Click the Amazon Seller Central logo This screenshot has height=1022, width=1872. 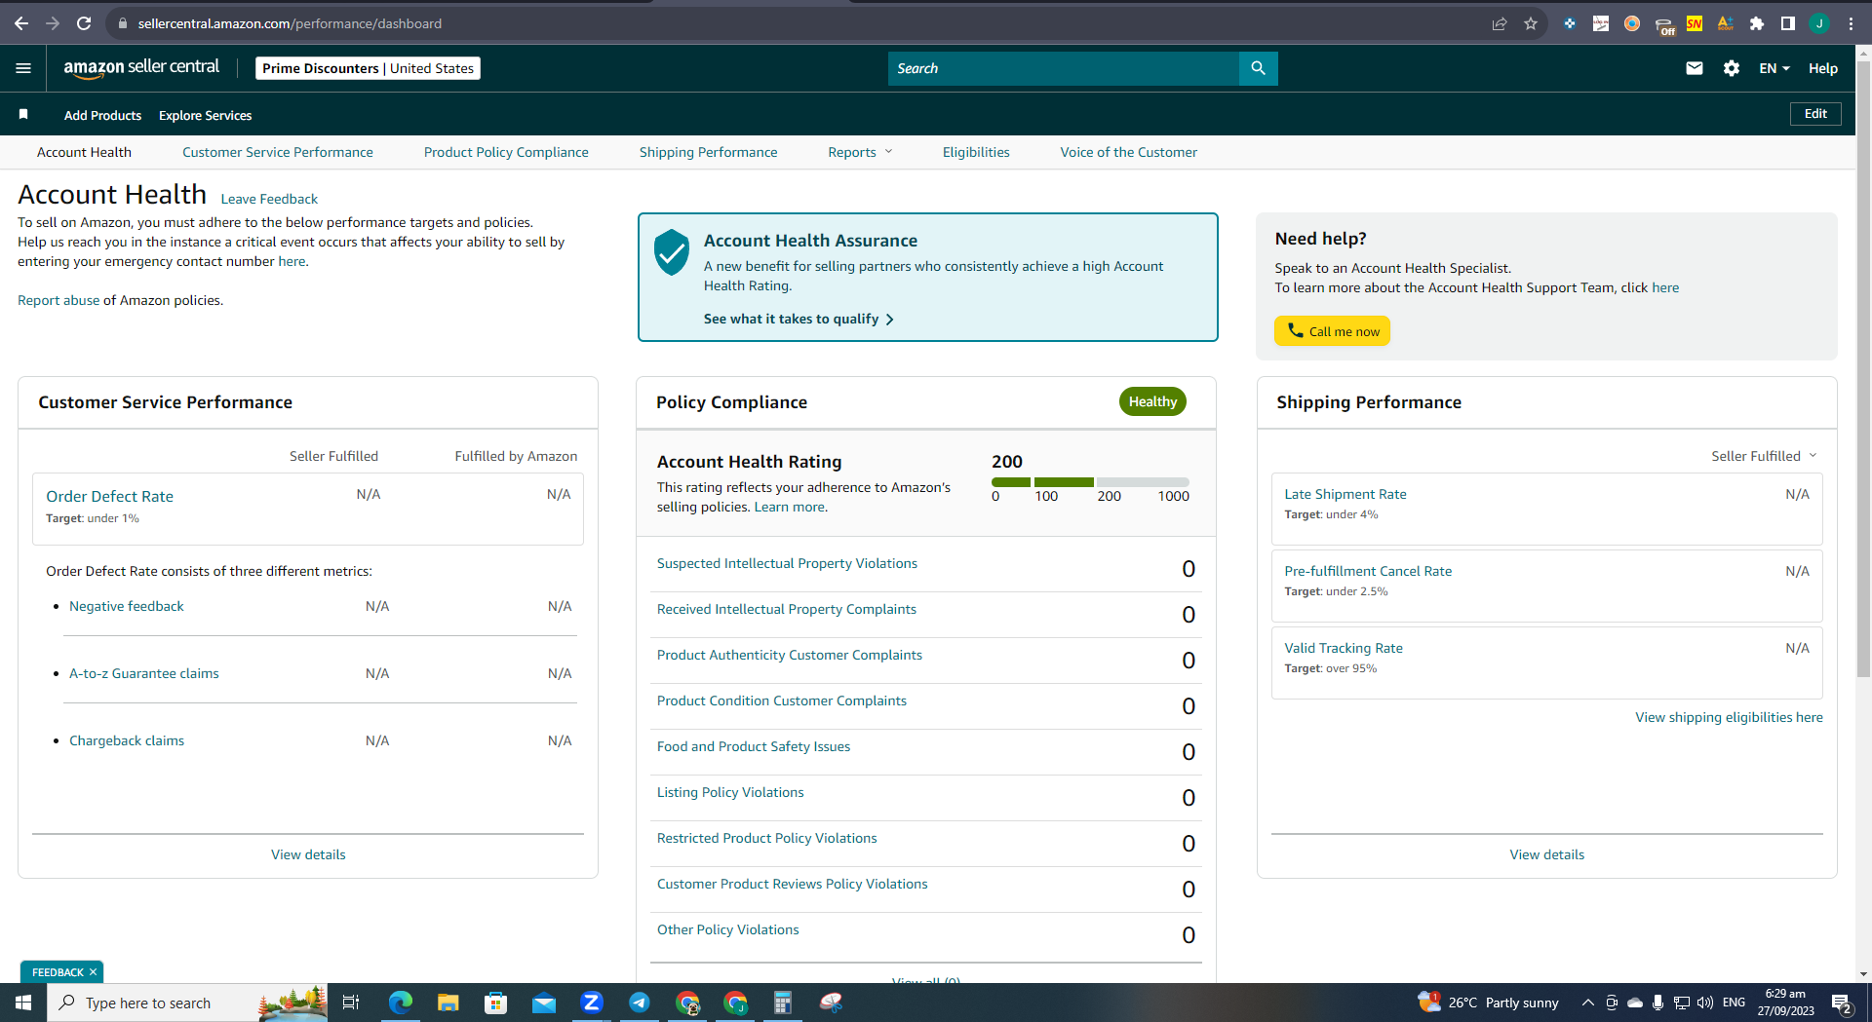pyautogui.click(x=141, y=67)
